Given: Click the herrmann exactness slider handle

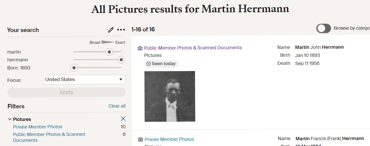Looking at the screenshot, I should [x=121, y=60].
